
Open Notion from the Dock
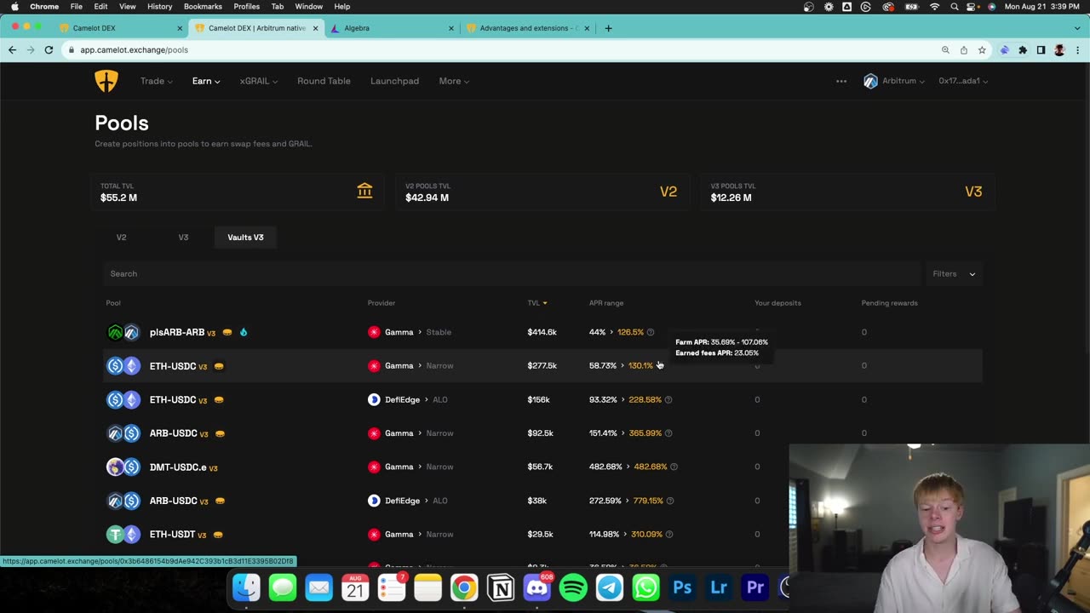[x=501, y=587]
